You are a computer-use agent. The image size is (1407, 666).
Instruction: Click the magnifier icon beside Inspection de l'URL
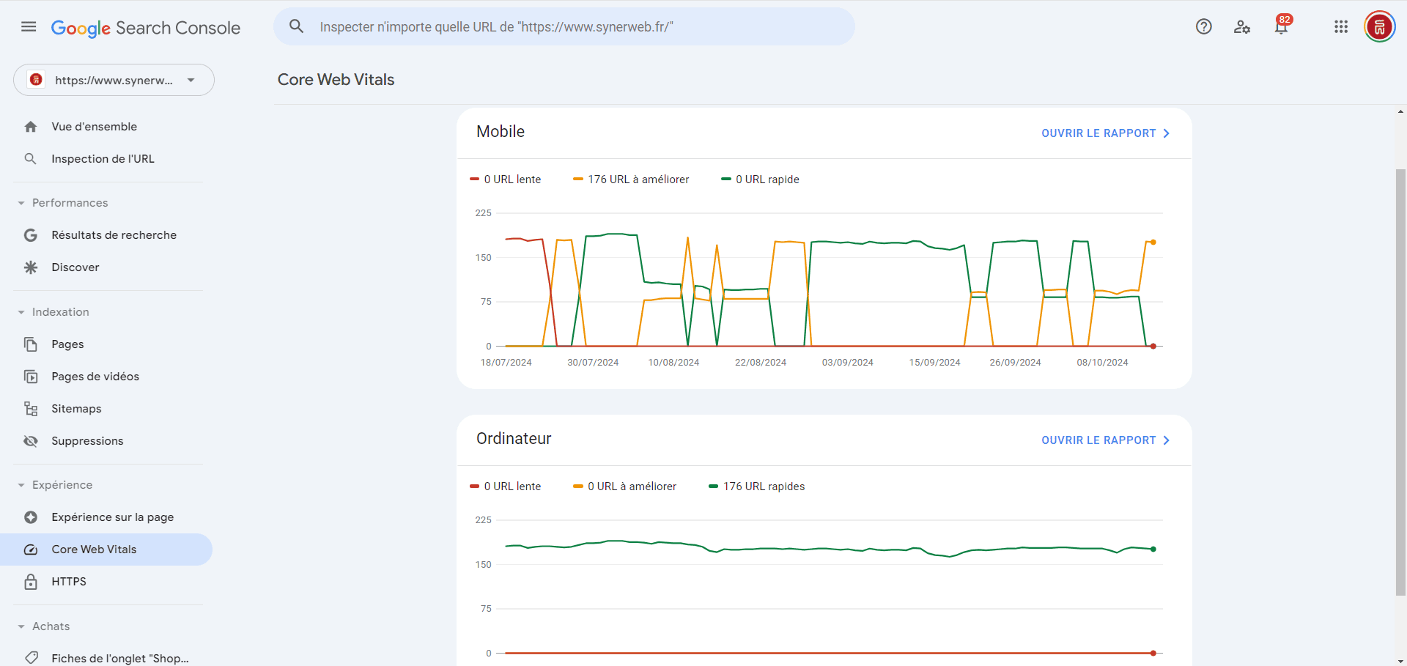click(31, 159)
